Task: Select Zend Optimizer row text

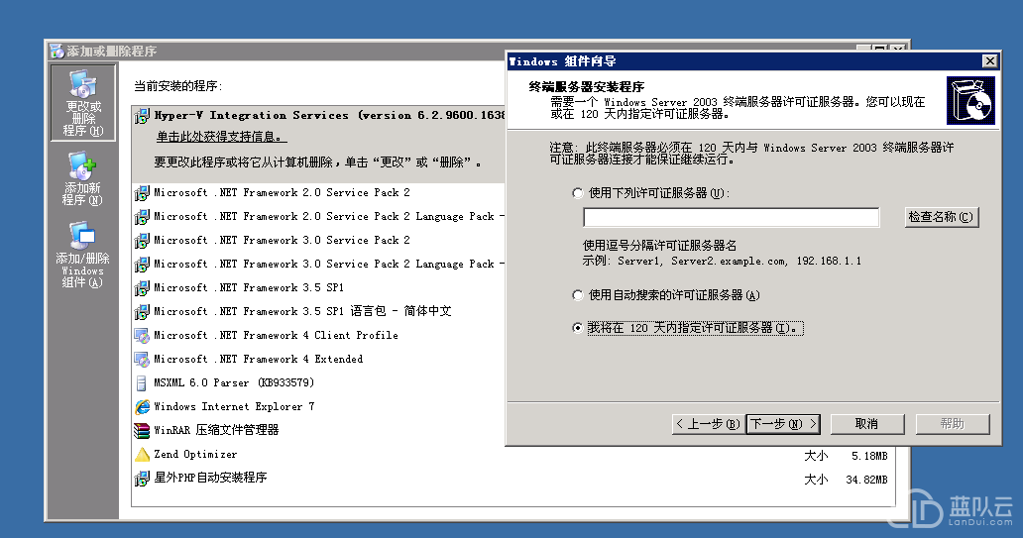Action: 195,455
